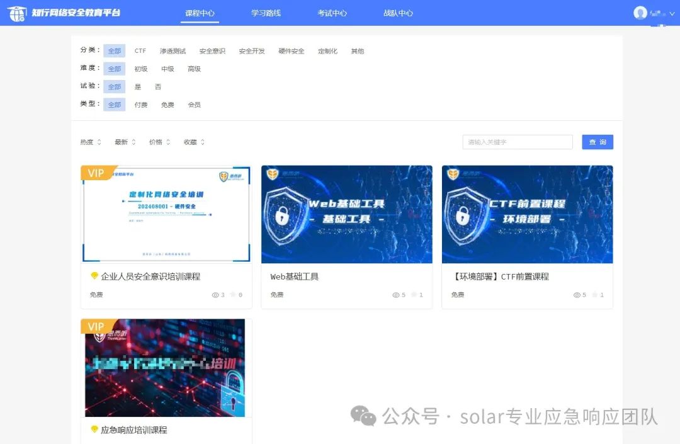Select 全部 in the 类型 filter
This screenshot has height=444, width=680.
click(115, 105)
